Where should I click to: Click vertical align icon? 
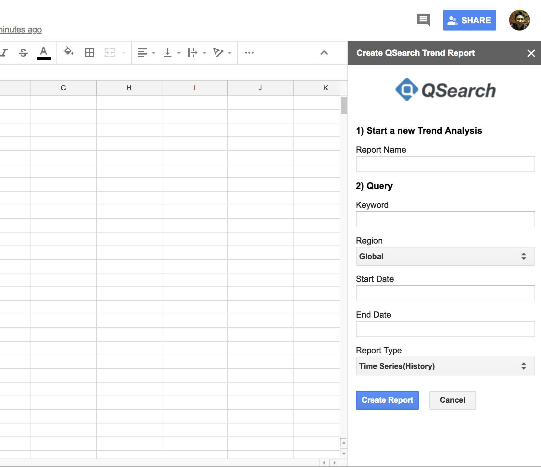pos(168,53)
